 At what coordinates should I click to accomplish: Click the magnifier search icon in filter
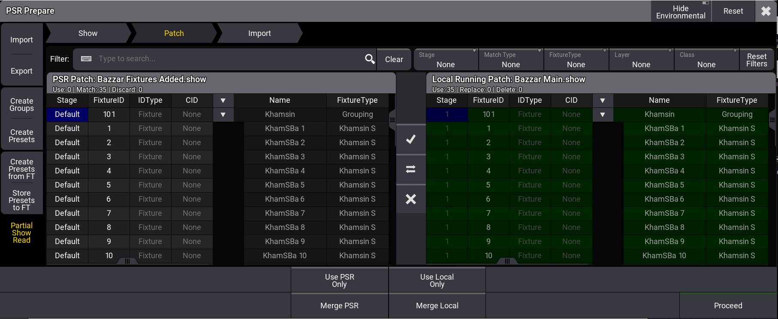coord(370,59)
